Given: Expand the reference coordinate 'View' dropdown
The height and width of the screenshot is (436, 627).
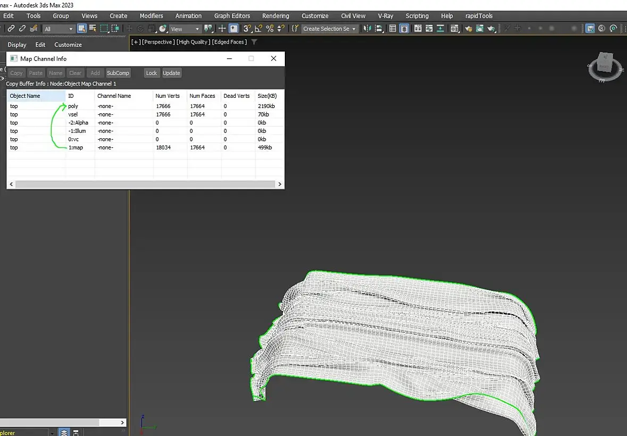Looking at the screenshot, I should point(185,29).
